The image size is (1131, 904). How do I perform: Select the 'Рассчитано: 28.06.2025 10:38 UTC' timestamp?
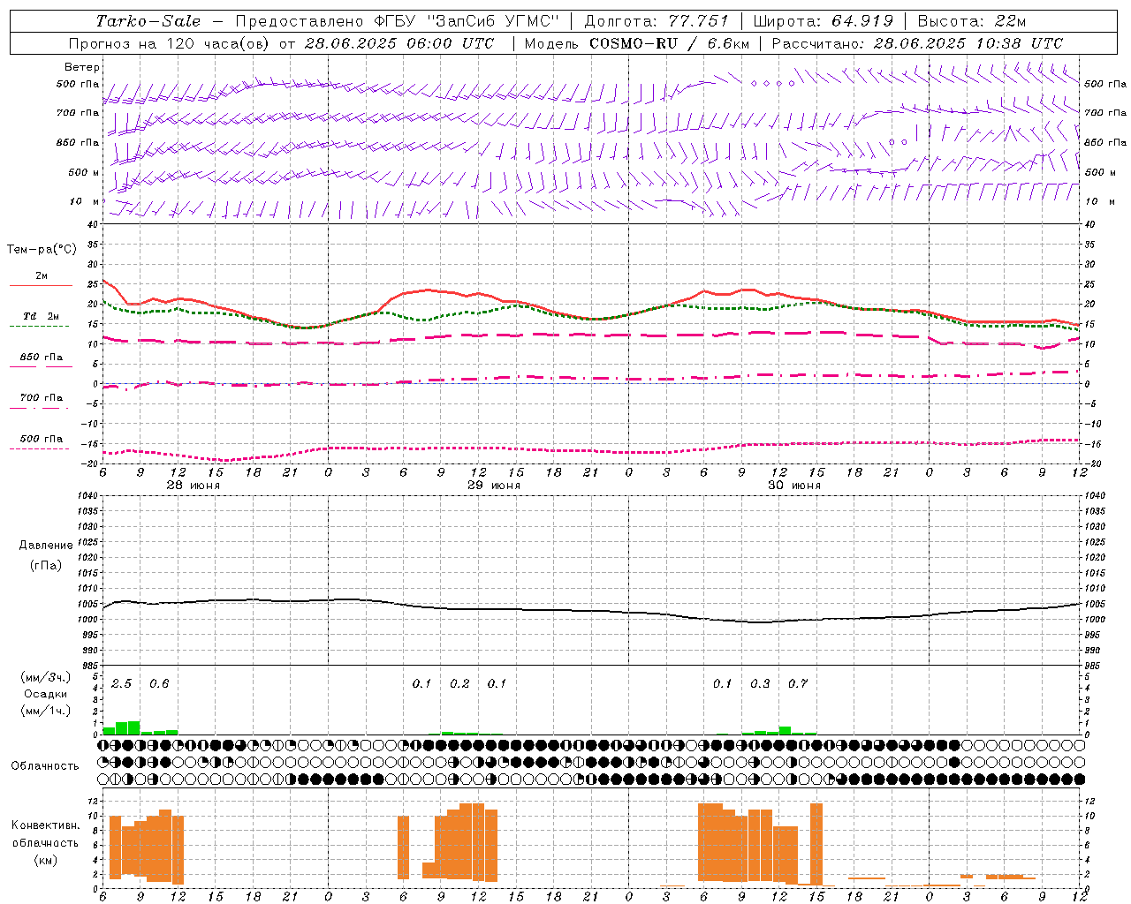[917, 43]
